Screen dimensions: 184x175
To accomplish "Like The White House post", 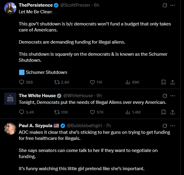I will click(x=93, y=112).
